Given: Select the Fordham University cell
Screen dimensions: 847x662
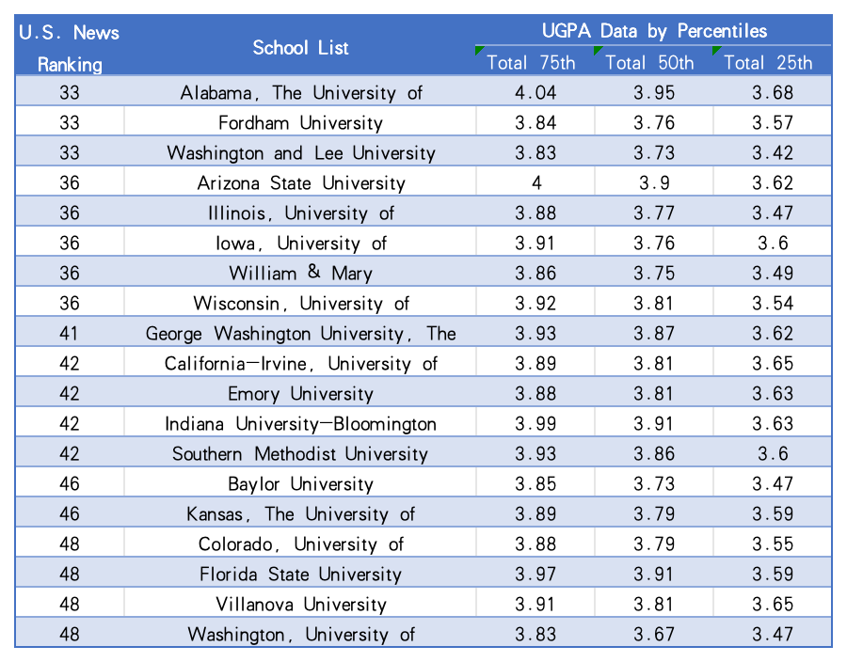Looking at the screenshot, I should pyautogui.click(x=300, y=123).
